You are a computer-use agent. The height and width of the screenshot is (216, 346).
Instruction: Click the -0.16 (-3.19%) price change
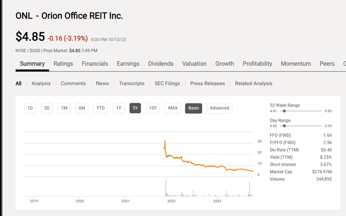pos(68,38)
